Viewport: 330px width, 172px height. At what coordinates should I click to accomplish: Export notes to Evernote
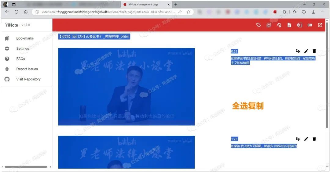coord(279,25)
